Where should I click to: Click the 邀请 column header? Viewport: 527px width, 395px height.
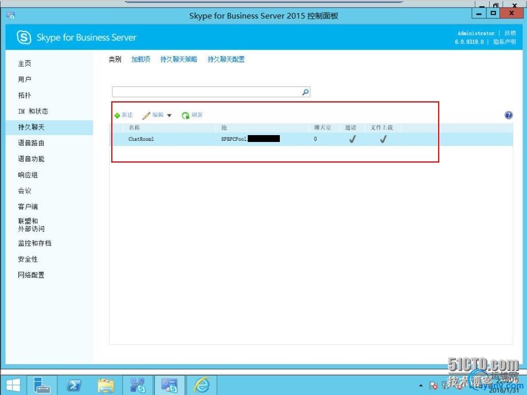(x=350, y=128)
